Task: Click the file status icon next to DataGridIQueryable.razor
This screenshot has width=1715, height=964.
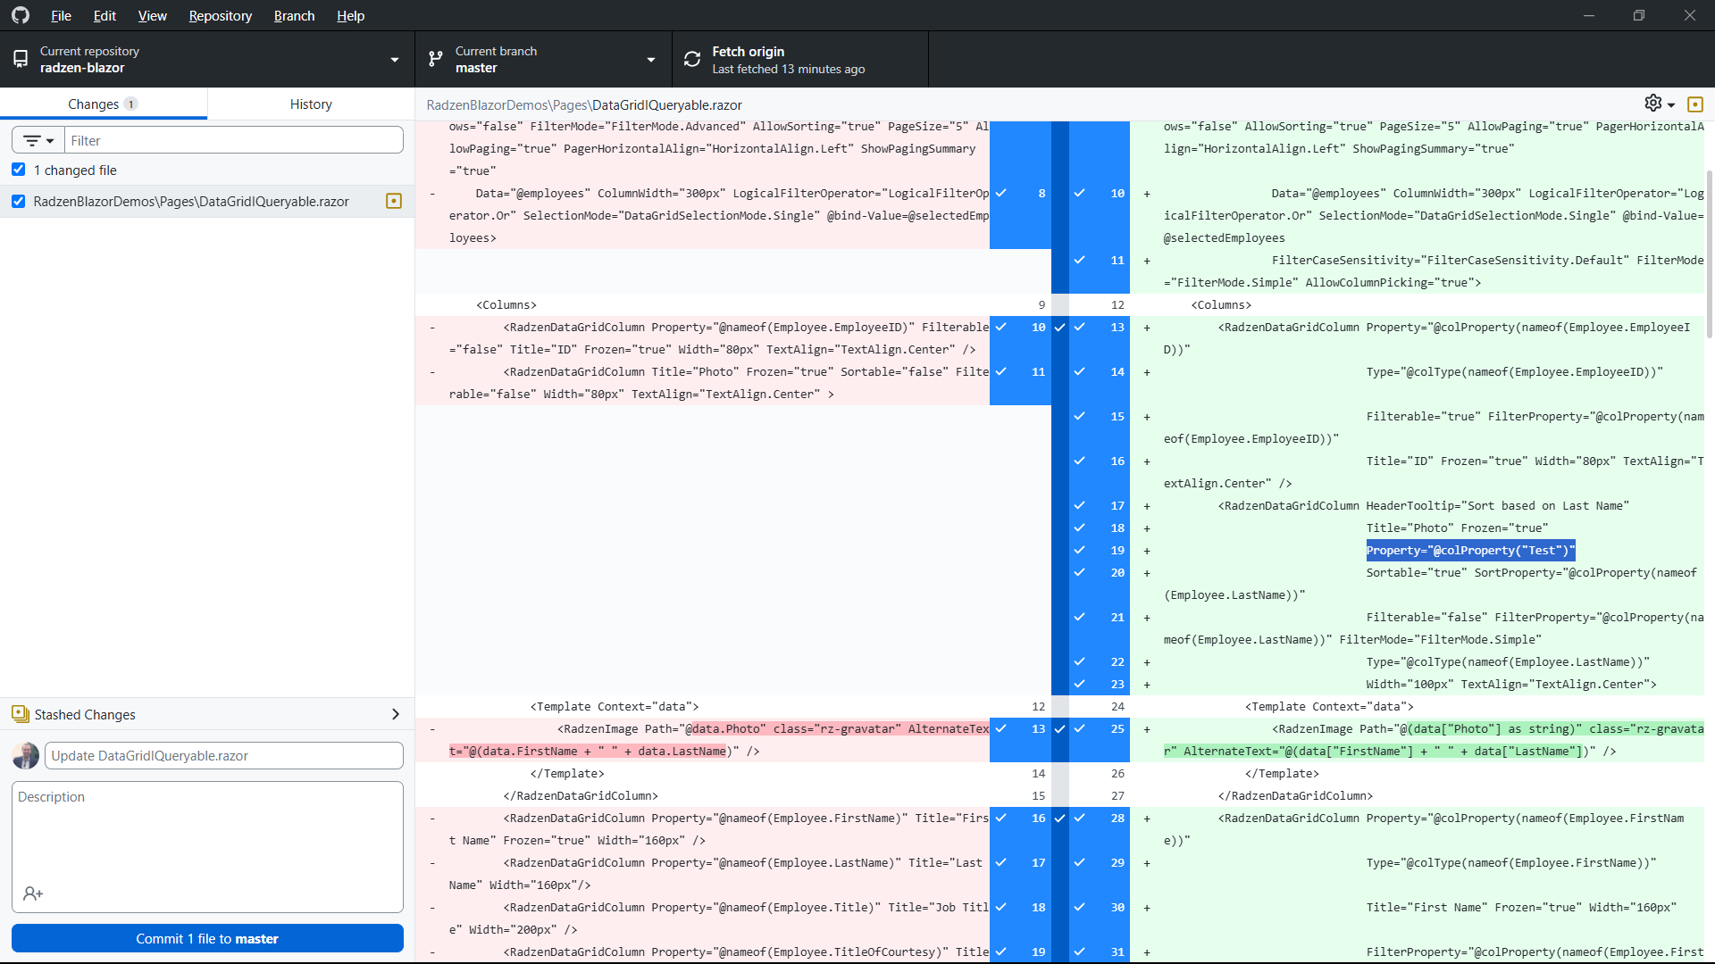Action: pyautogui.click(x=393, y=201)
